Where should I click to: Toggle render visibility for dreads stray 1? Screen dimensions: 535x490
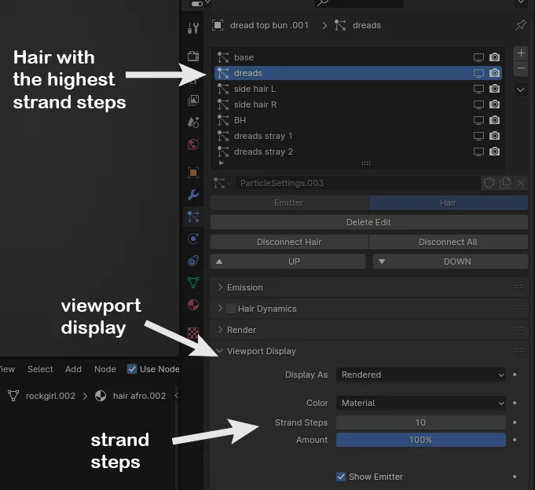[x=494, y=136]
